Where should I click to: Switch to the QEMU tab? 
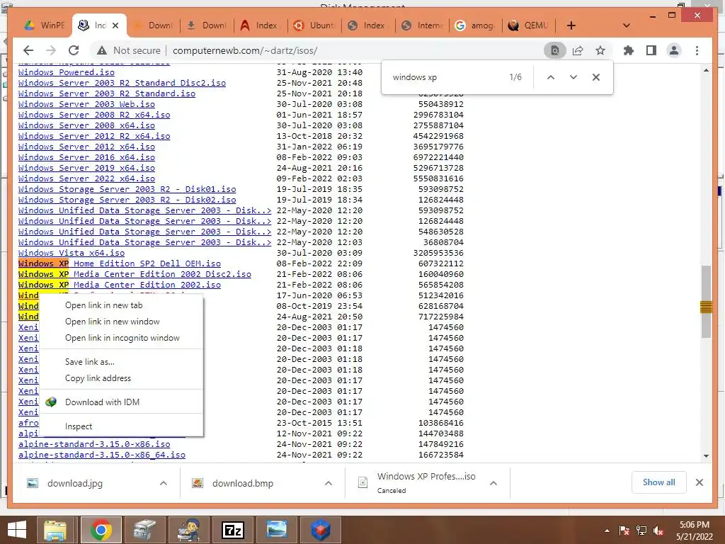pyautogui.click(x=528, y=25)
